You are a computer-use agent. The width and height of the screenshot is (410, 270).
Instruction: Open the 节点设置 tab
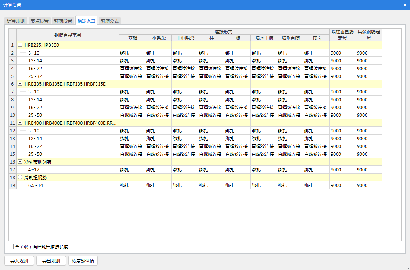tap(40, 21)
